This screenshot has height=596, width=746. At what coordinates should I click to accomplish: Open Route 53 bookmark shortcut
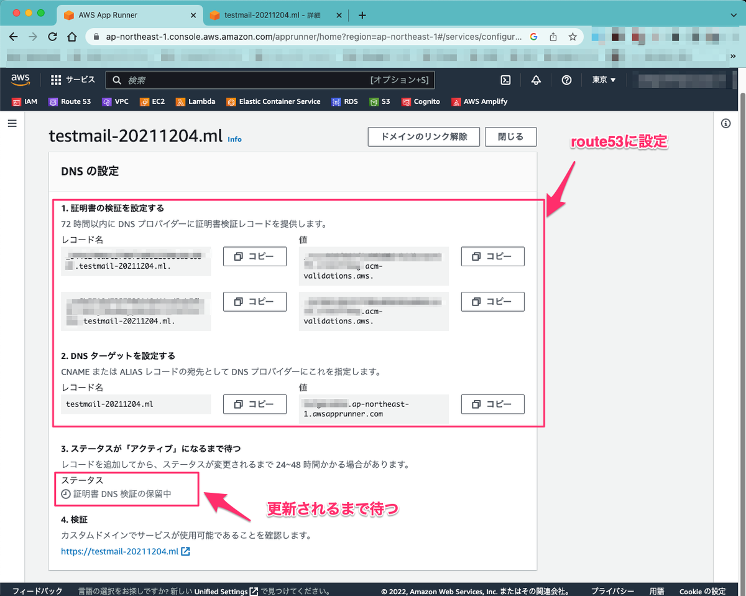coord(70,101)
